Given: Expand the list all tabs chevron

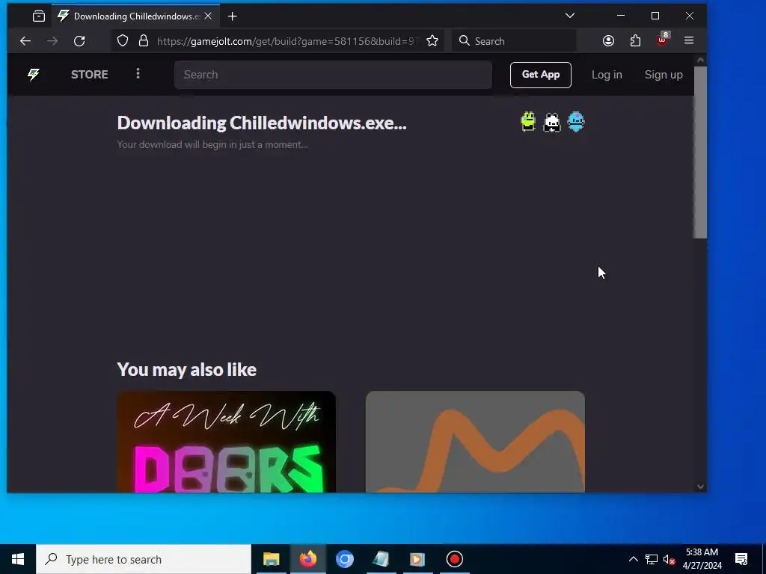Looking at the screenshot, I should [x=569, y=16].
